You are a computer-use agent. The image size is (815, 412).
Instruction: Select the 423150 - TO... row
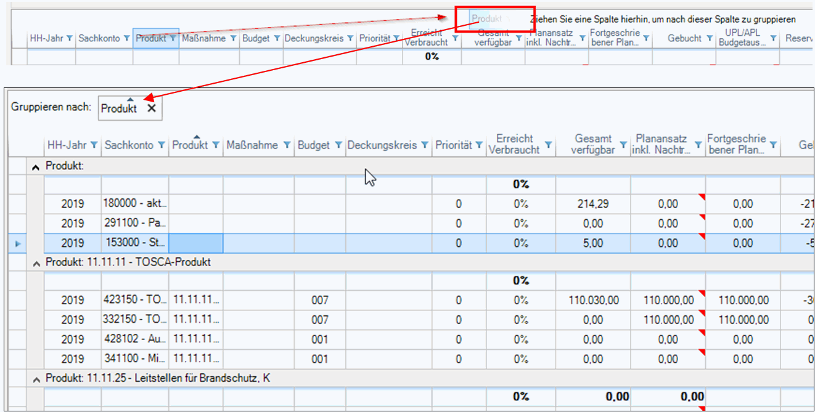click(135, 301)
